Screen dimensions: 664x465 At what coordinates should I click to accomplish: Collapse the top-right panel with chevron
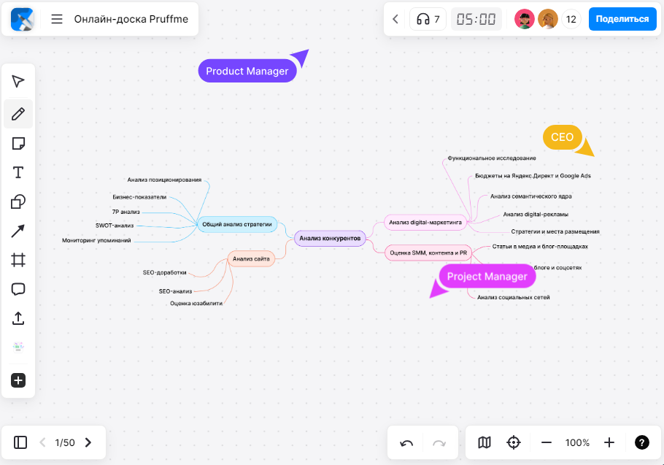pos(395,19)
